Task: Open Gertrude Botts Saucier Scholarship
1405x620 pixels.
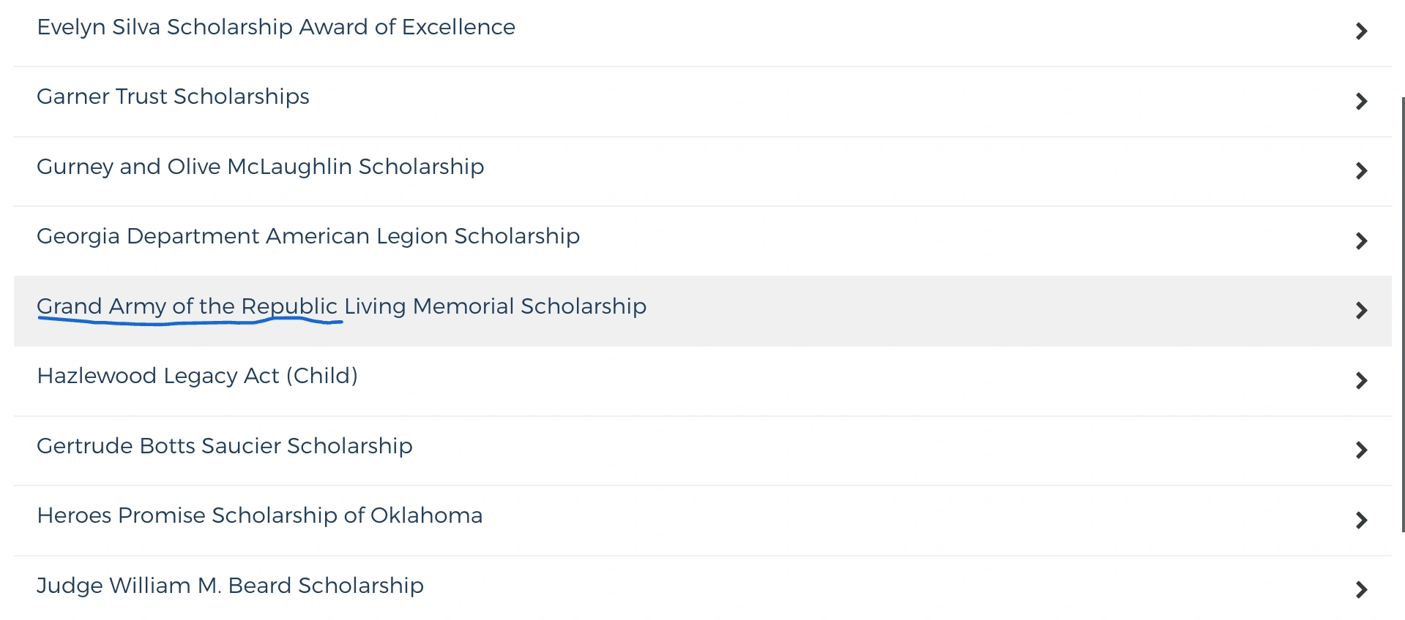Action: [x=224, y=446]
